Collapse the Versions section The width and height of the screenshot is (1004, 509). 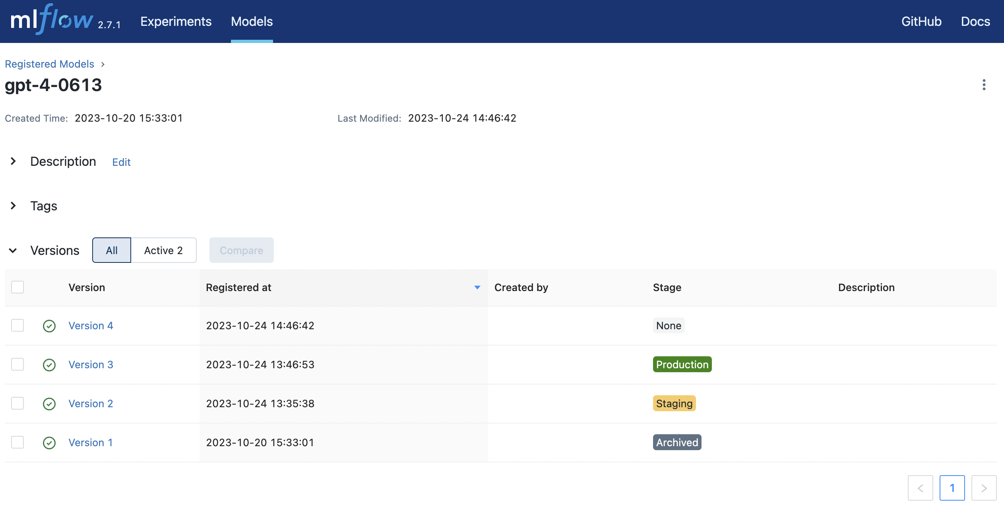click(13, 251)
